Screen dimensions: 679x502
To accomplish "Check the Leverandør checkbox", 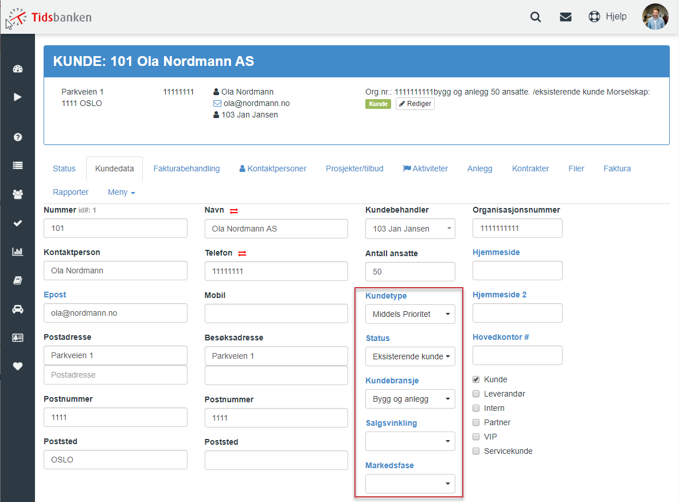I will 476,394.
